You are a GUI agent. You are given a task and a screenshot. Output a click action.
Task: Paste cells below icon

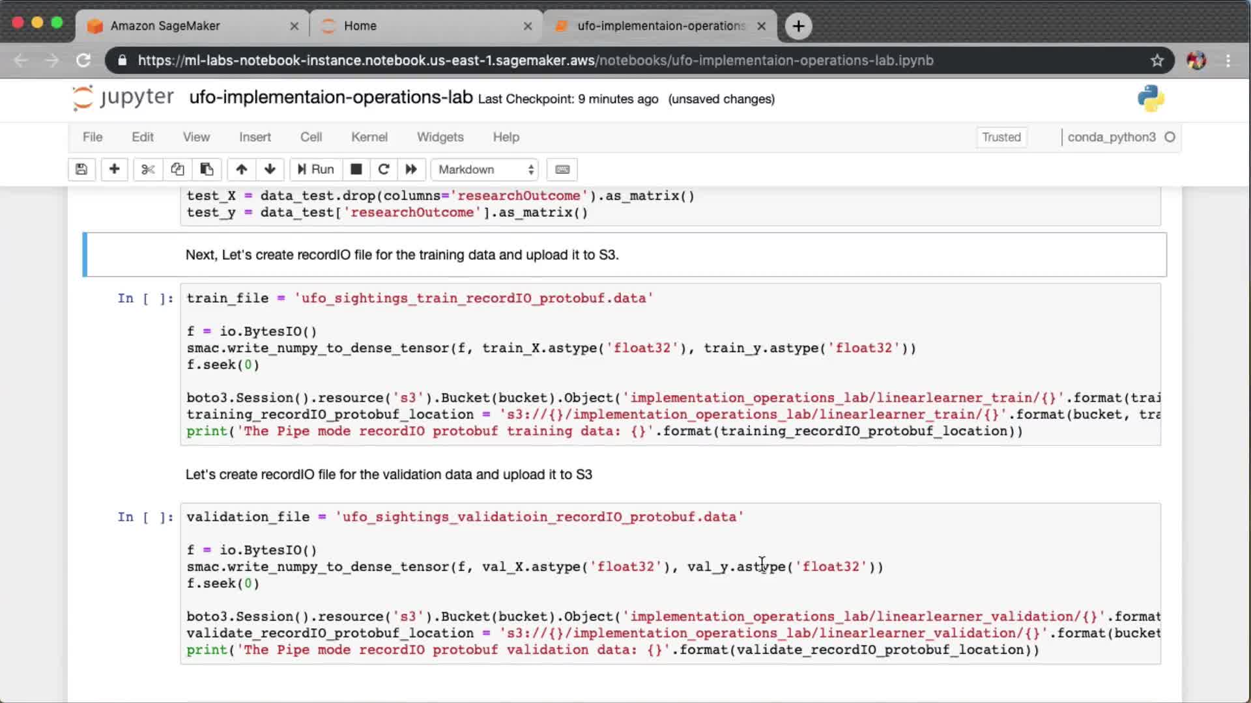coord(207,169)
